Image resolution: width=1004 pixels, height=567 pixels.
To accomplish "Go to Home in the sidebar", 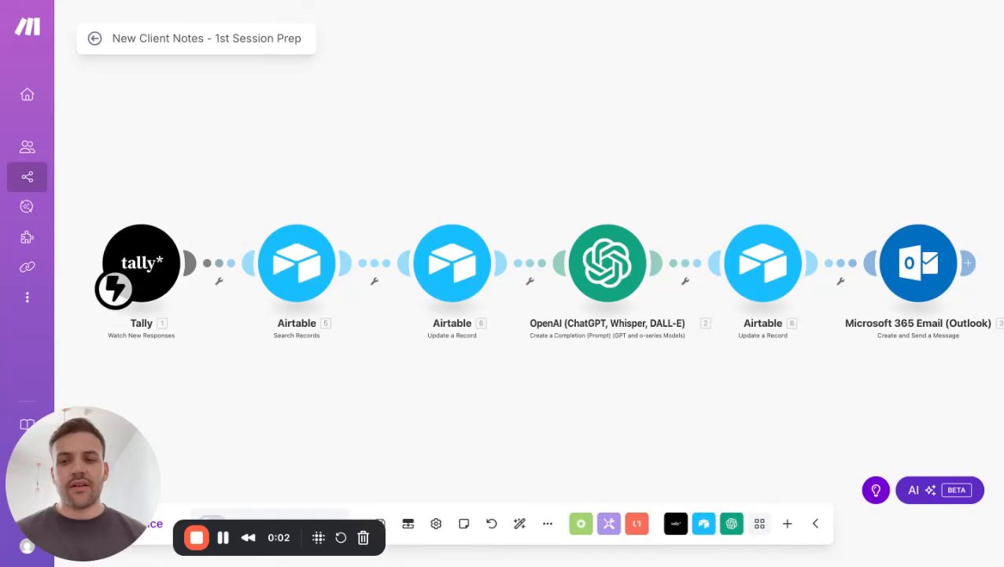I will 27,94.
